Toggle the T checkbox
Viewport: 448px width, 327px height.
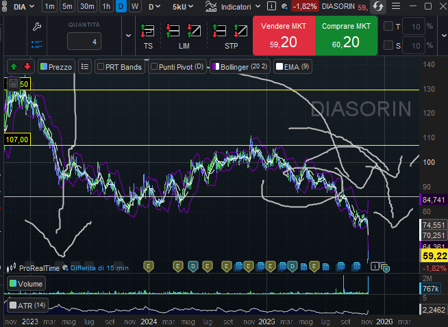point(388,27)
